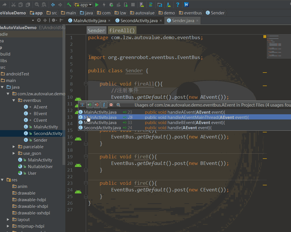This screenshot has height=232, width=291.
Task: Click the Help question mark icon
Action: [178, 4]
